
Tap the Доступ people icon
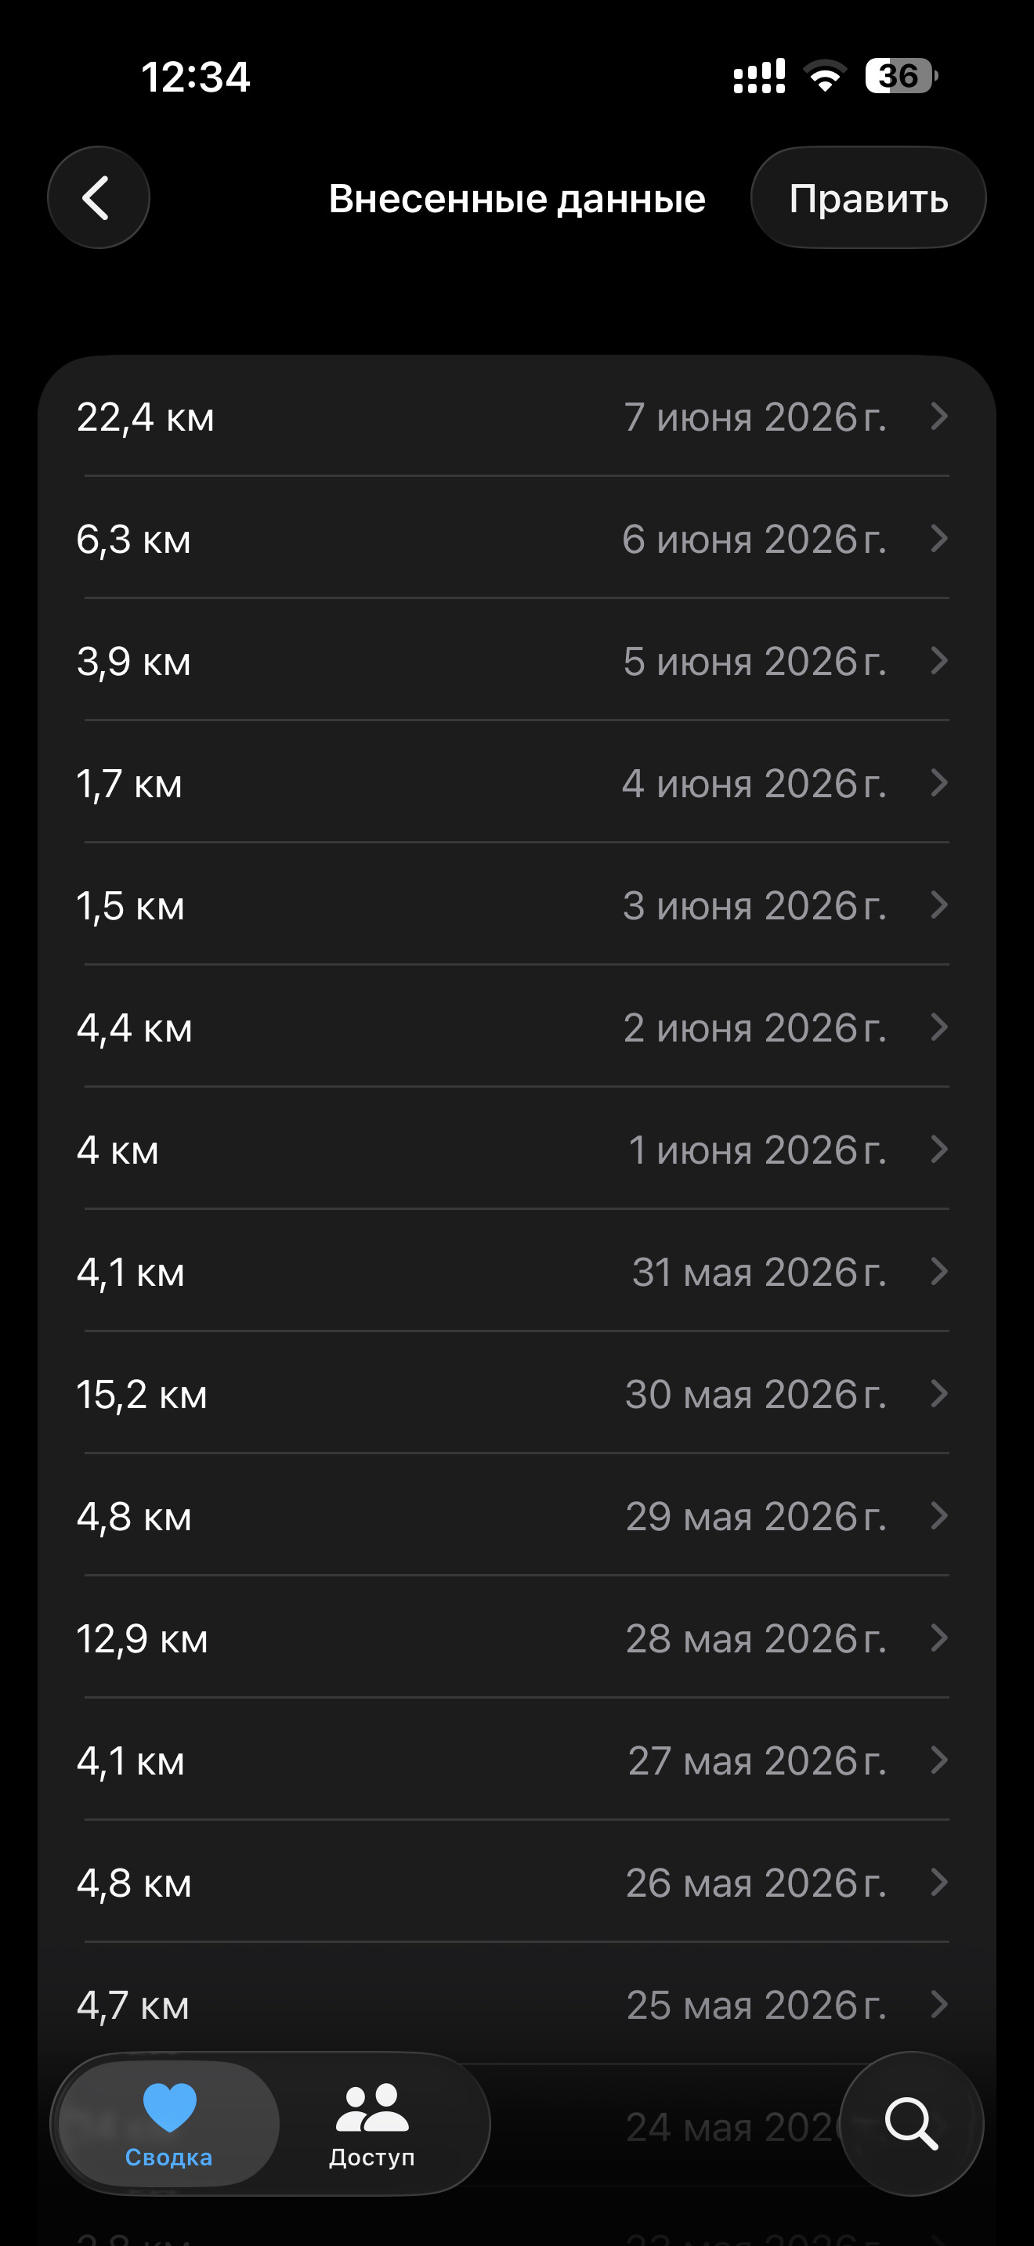pyautogui.click(x=372, y=2107)
